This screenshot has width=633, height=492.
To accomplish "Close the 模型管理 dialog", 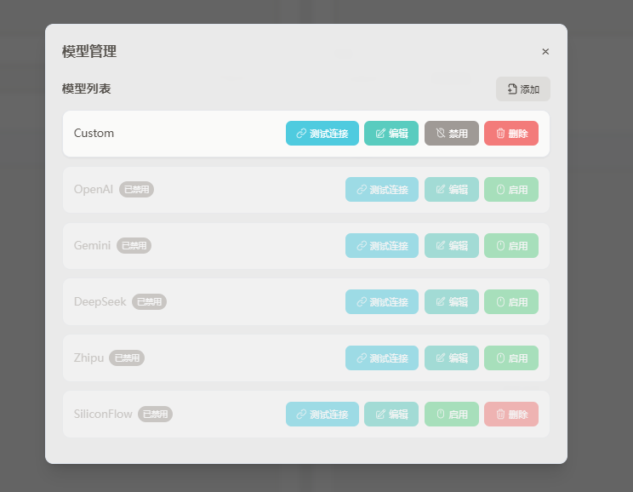I will (545, 52).
